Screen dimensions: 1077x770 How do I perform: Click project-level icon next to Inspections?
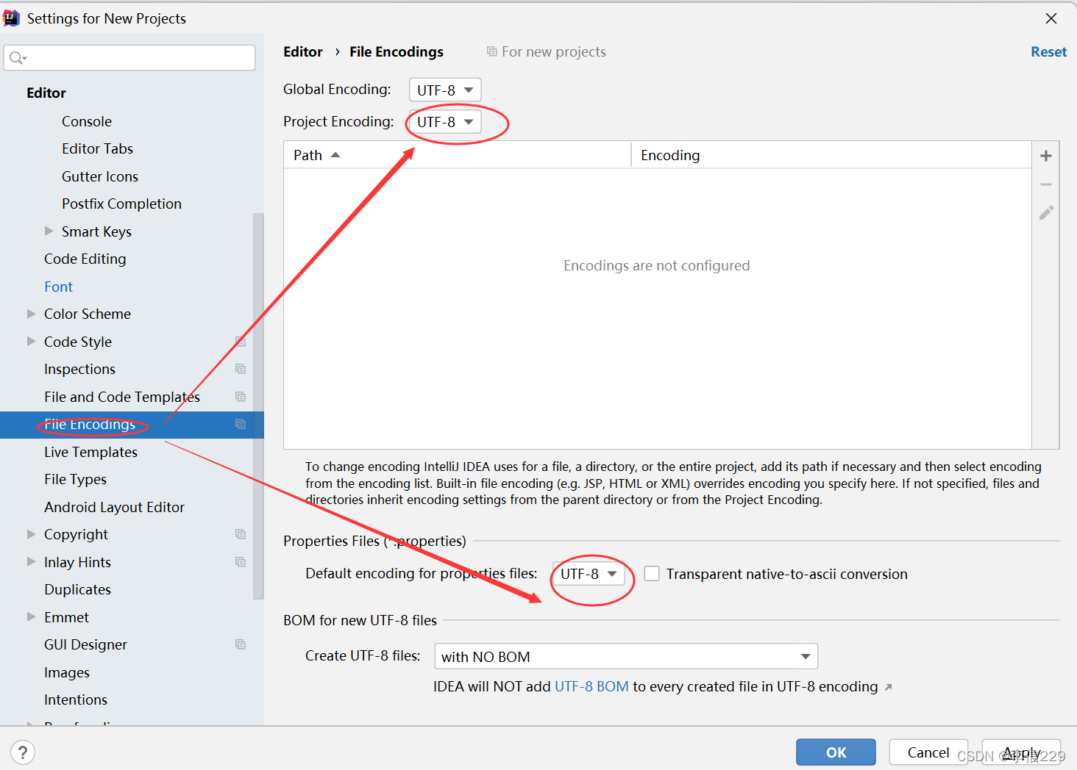click(x=240, y=369)
